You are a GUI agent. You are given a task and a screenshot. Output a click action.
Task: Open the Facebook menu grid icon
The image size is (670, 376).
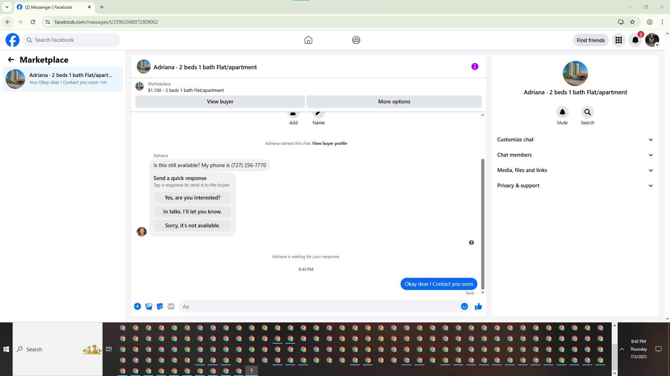(618, 40)
